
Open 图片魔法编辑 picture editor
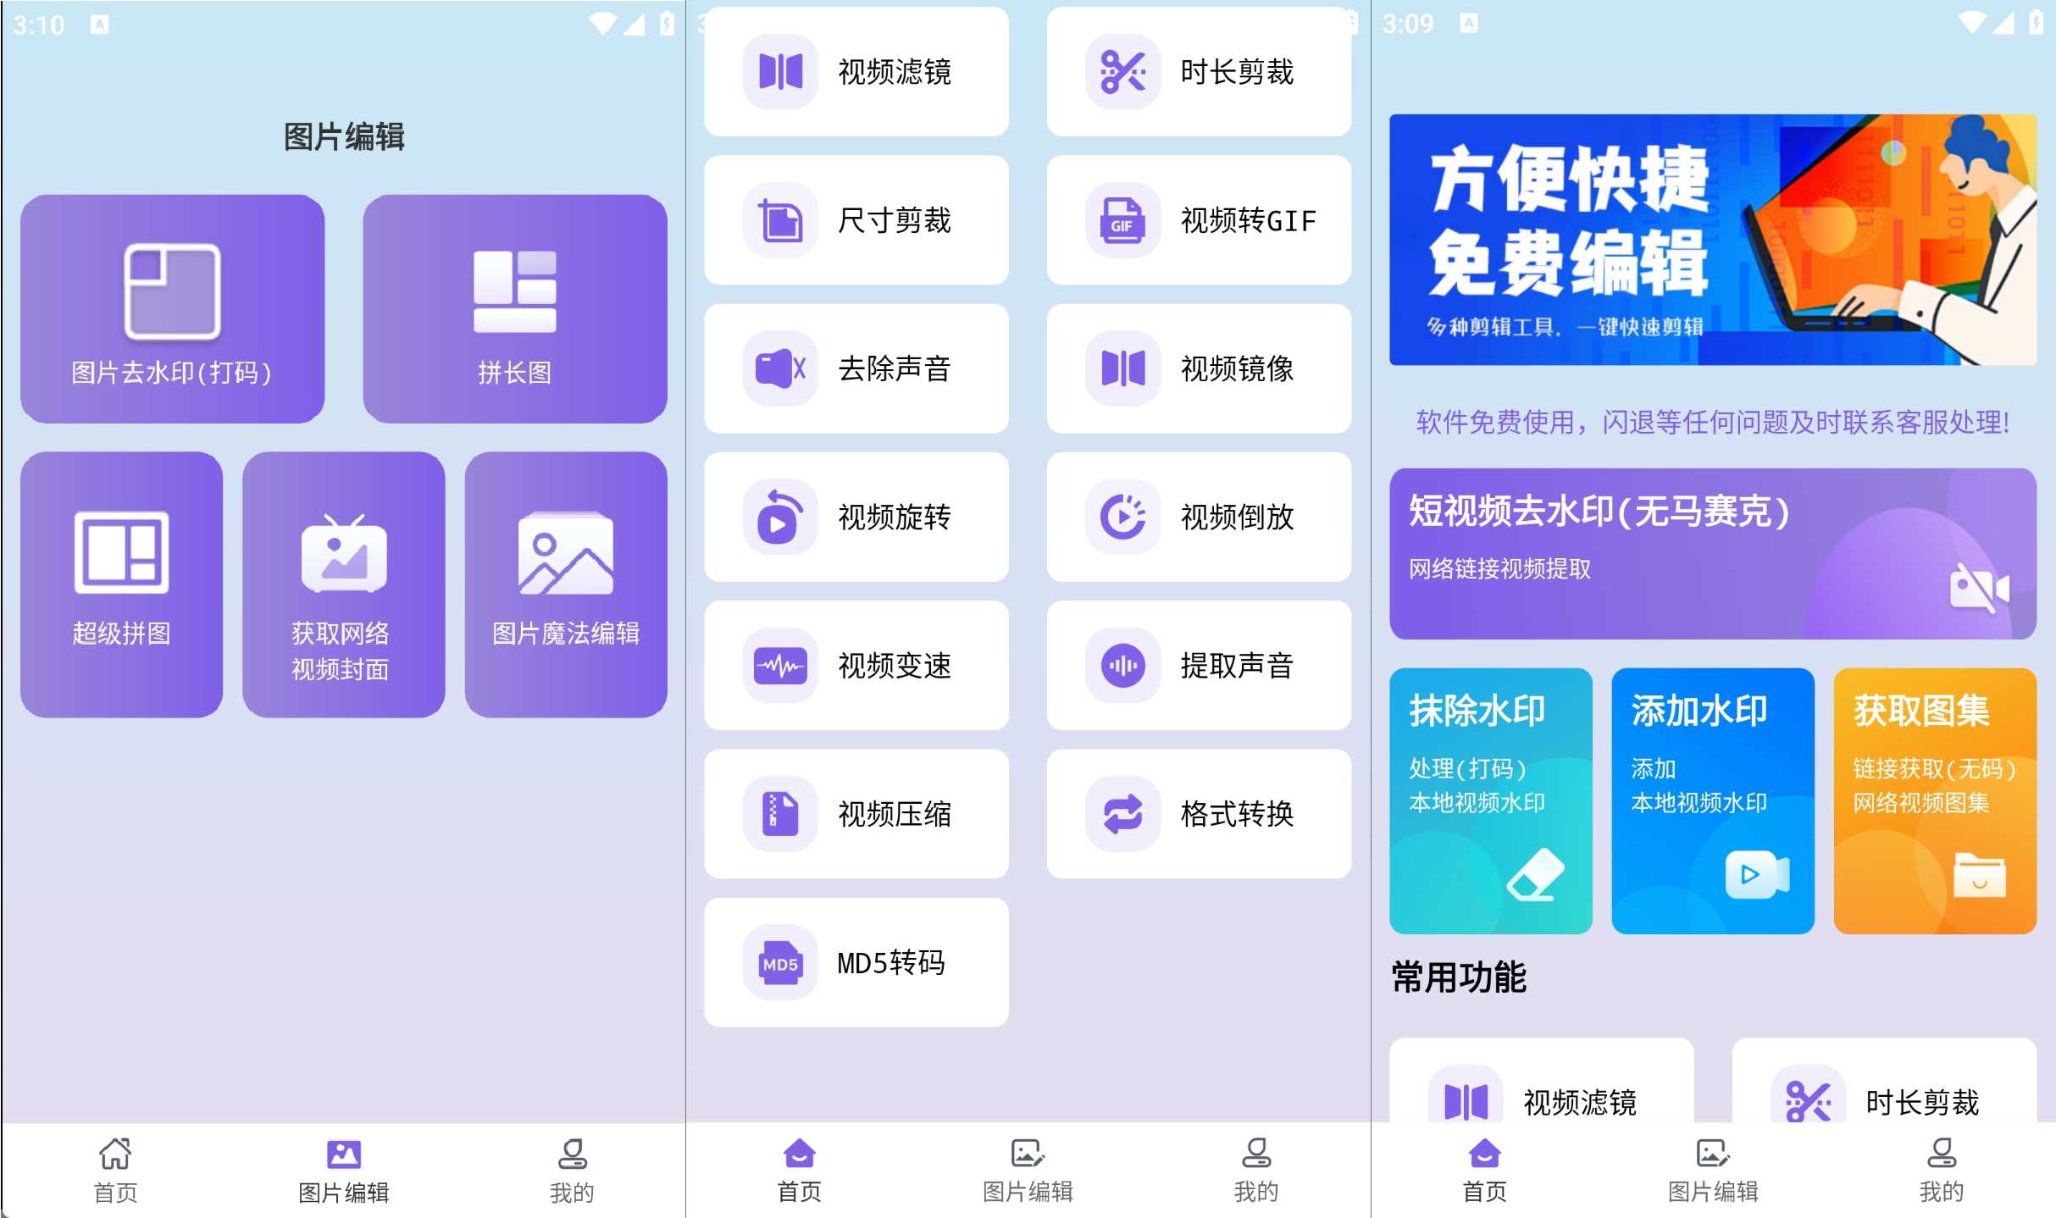[565, 584]
